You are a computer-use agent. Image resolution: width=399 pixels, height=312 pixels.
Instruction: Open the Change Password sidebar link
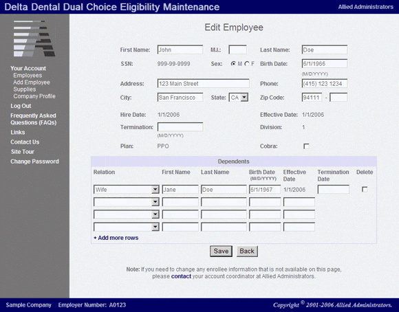coord(34,161)
